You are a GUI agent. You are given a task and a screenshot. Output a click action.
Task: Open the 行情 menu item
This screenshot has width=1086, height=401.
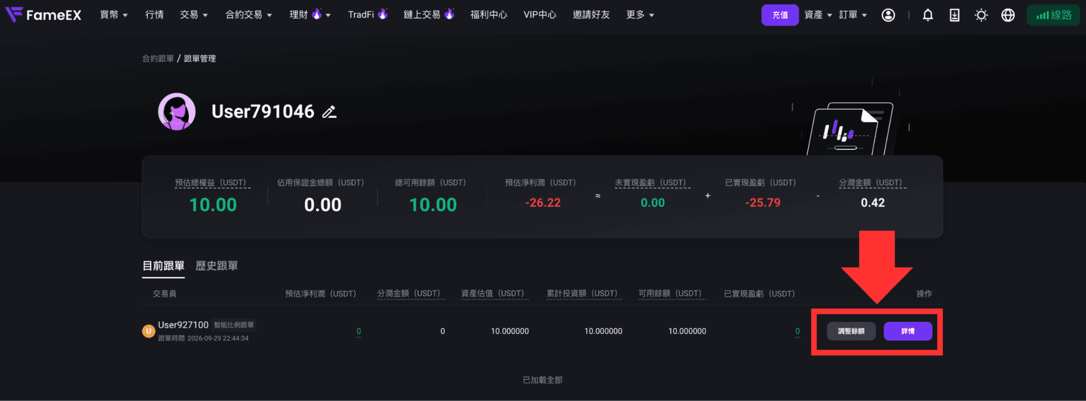point(154,15)
